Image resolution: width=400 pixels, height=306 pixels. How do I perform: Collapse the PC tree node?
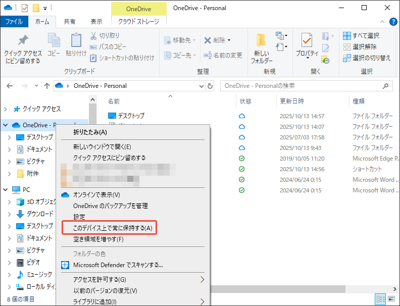(x=6, y=190)
